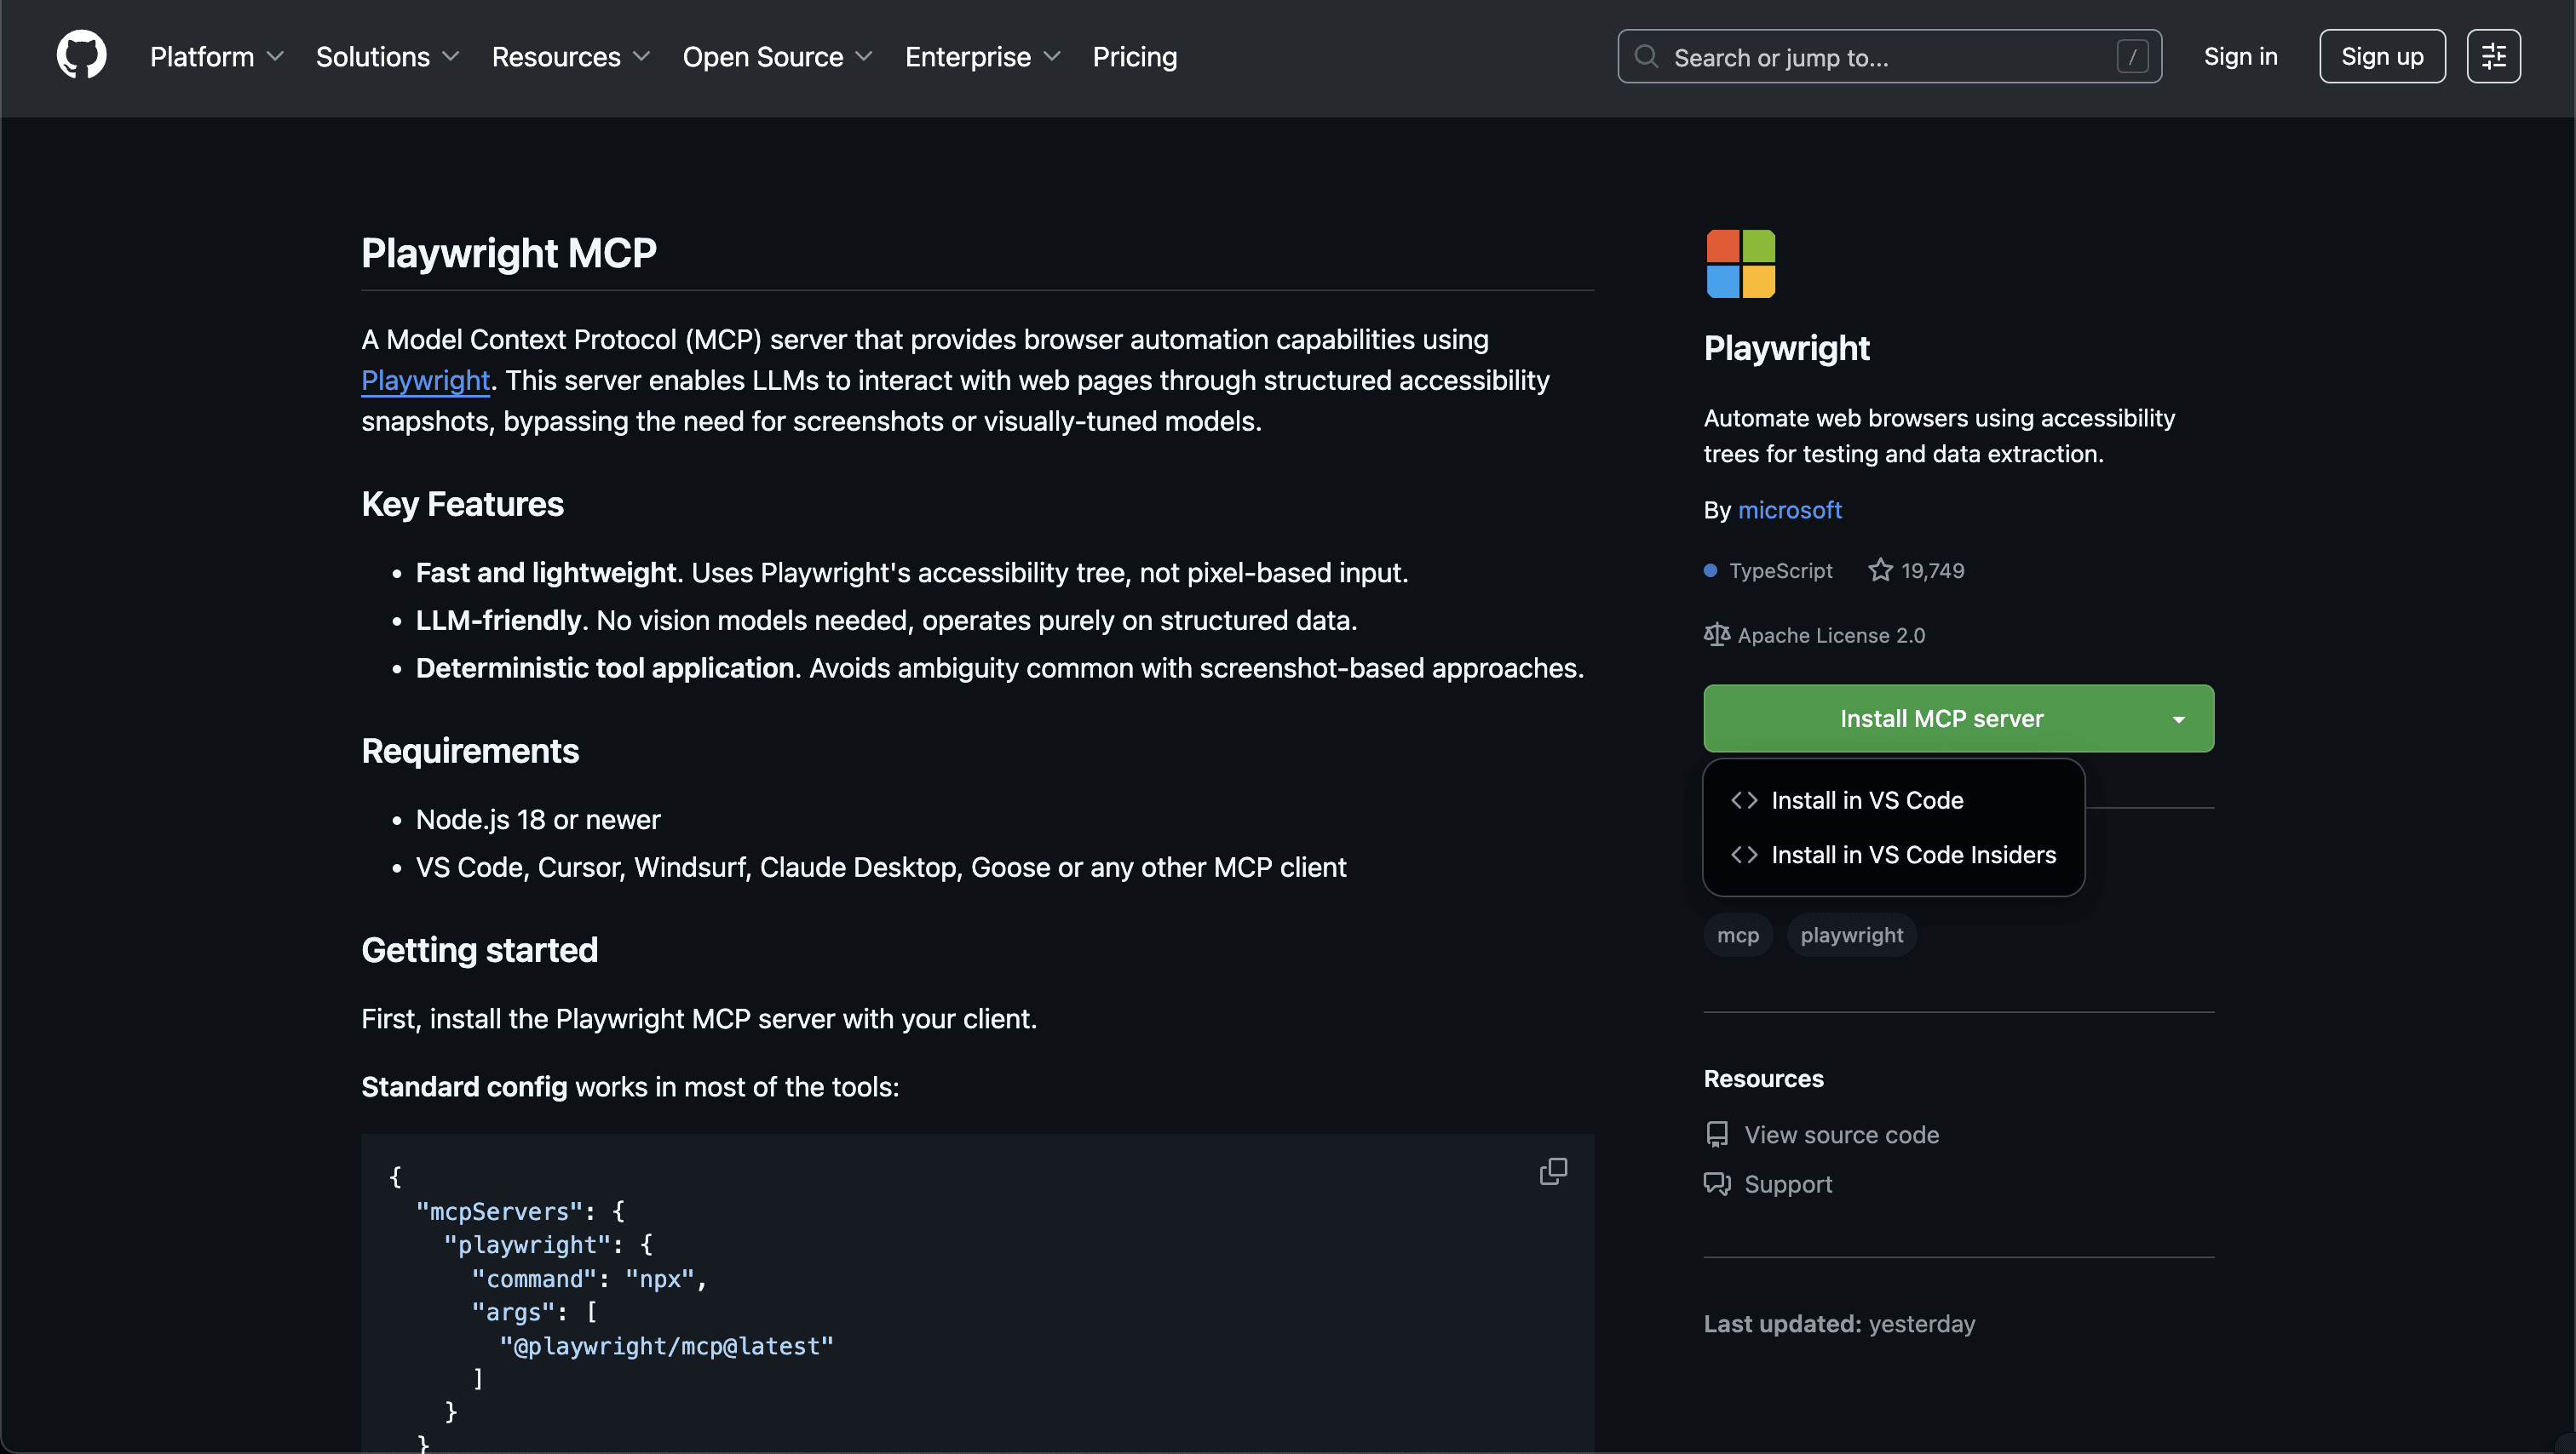The height and width of the screenshot is (1454, 2576).
Task: Click "Standard config" bold text
Action: [464, 1087]
